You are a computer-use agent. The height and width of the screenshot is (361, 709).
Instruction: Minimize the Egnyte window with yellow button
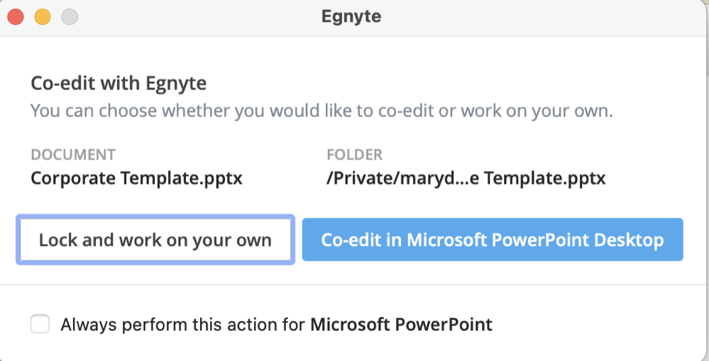(43, 17)
